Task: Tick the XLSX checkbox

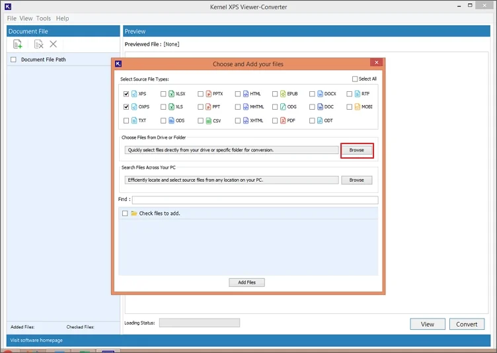Action: coord(163,94)
